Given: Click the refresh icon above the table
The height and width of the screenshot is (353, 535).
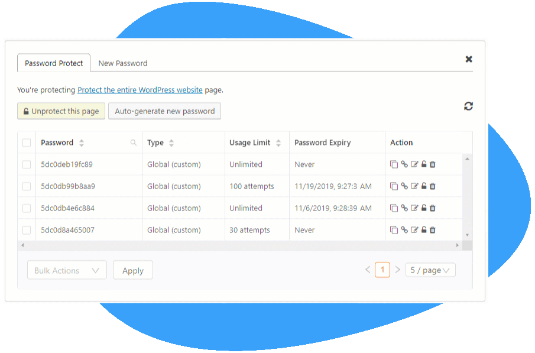Looking at the screenshot, I should point(468,106).
